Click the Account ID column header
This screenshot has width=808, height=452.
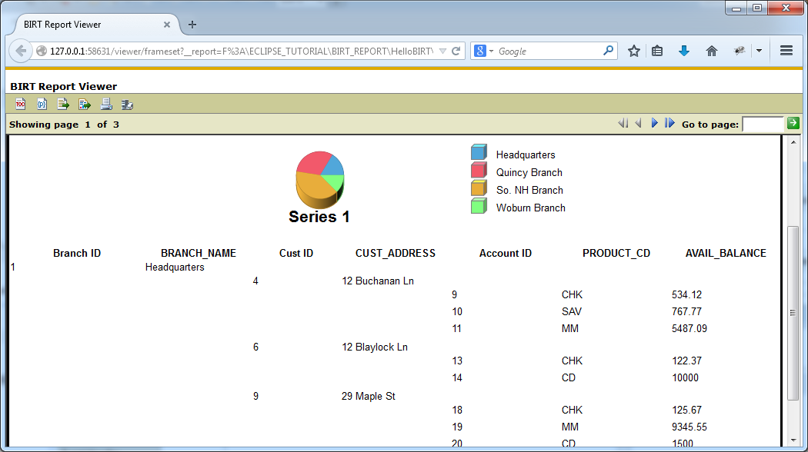[506, 253]
